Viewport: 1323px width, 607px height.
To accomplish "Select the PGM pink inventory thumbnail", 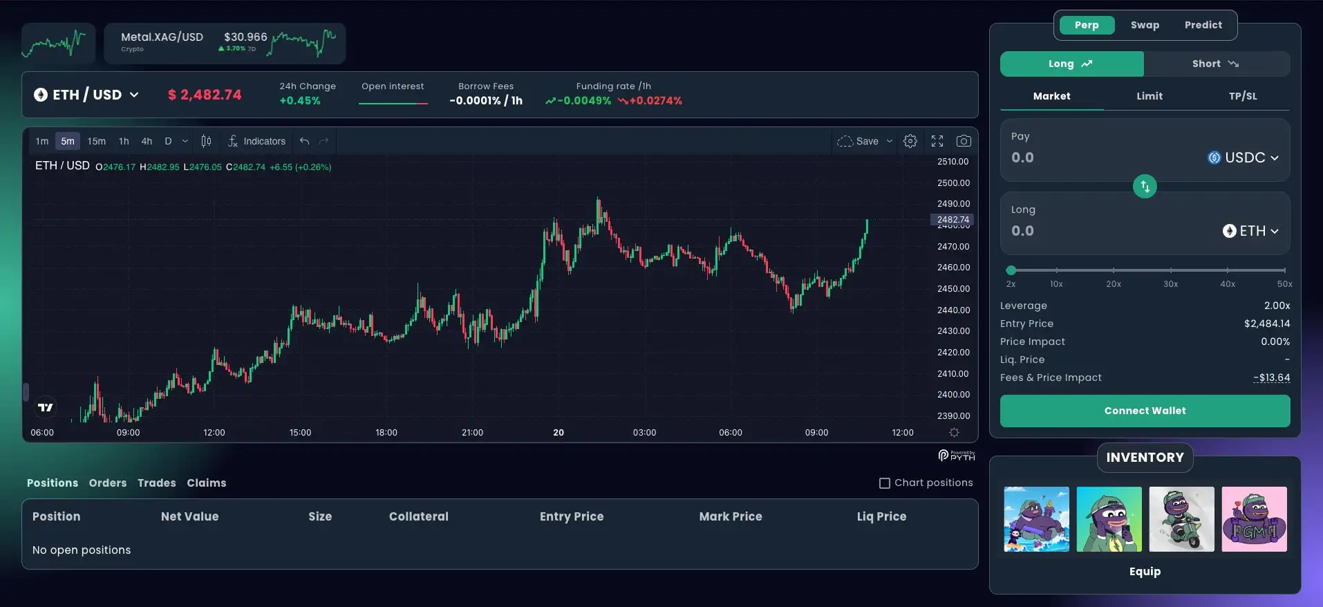I will coord(1254,519).
